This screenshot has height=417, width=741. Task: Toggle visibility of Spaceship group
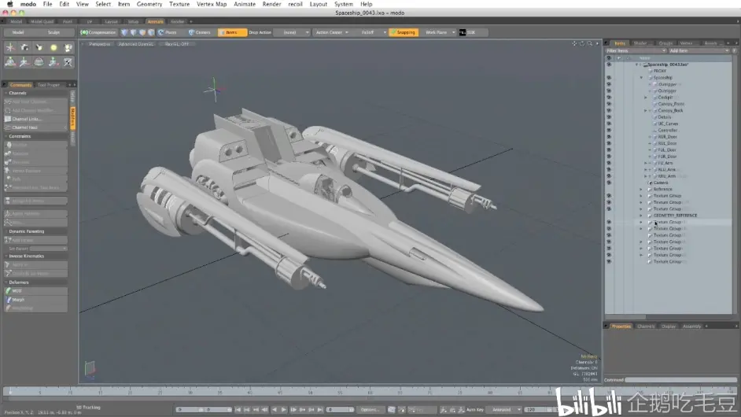pyautogui.click(x=609, y=78)
